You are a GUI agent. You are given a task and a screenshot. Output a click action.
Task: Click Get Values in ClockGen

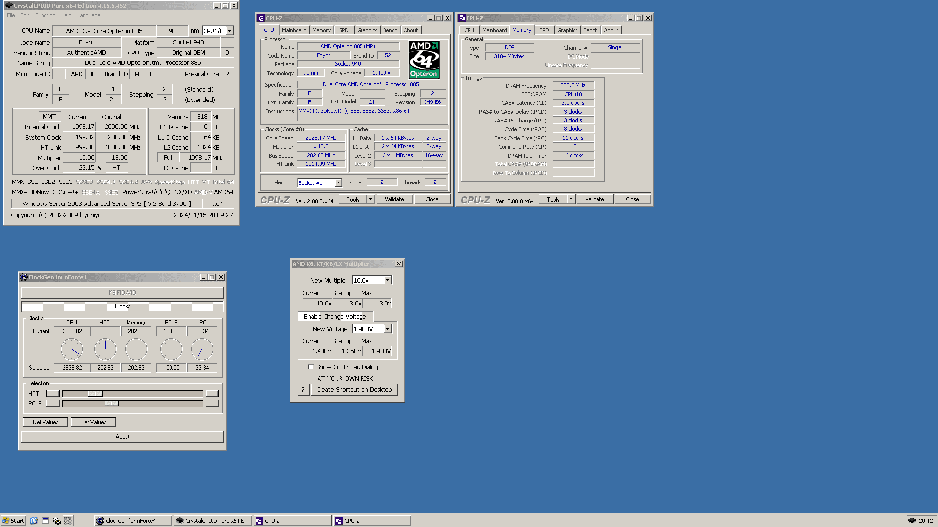click(x=45, y=422)
